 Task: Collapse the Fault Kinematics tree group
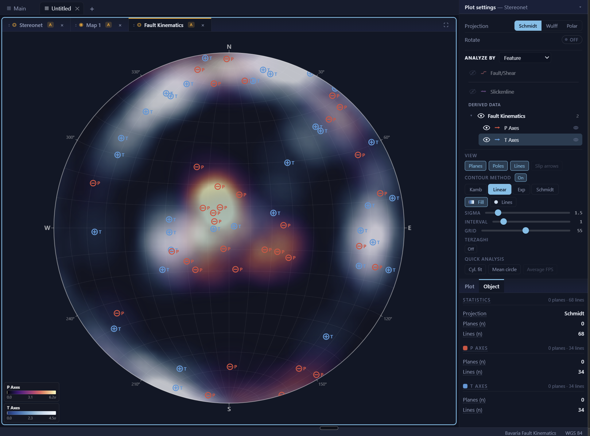click(x=471, y=116)
